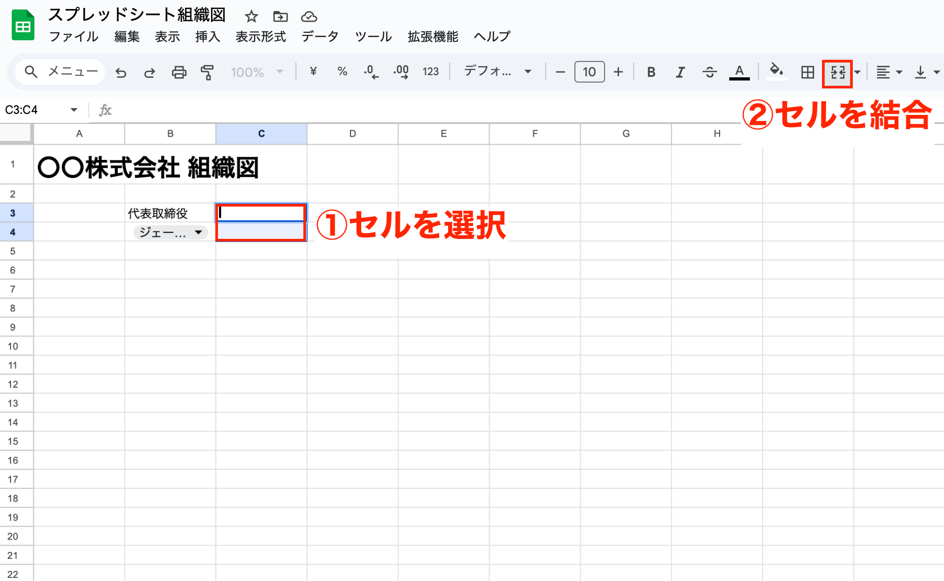Click the increase decimal places icon
The height and width of the screenshot is (581, 944).
[401, 73]
